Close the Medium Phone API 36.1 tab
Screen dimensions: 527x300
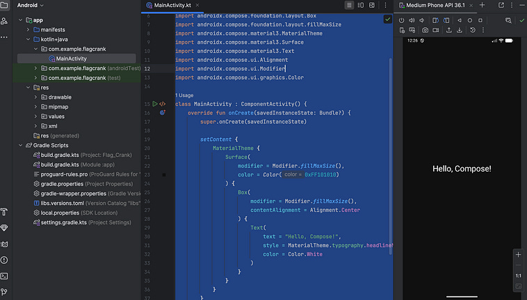471,5
